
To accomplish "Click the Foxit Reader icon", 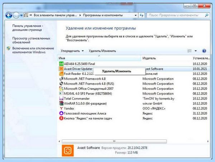I will coord(61,74).
